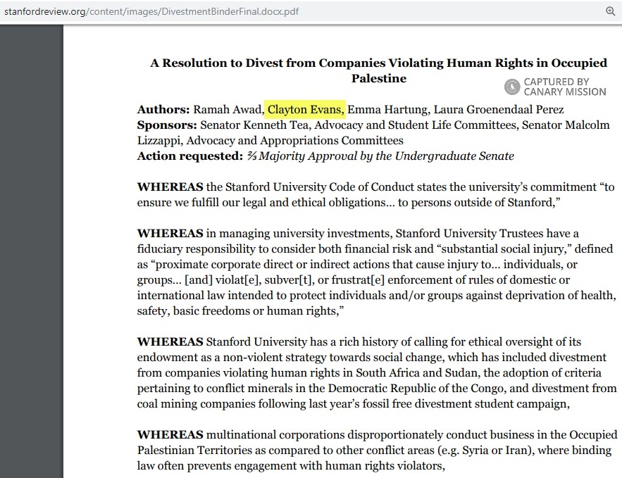Click the Canary Mission clock logo icon

(x=512, y=87)
